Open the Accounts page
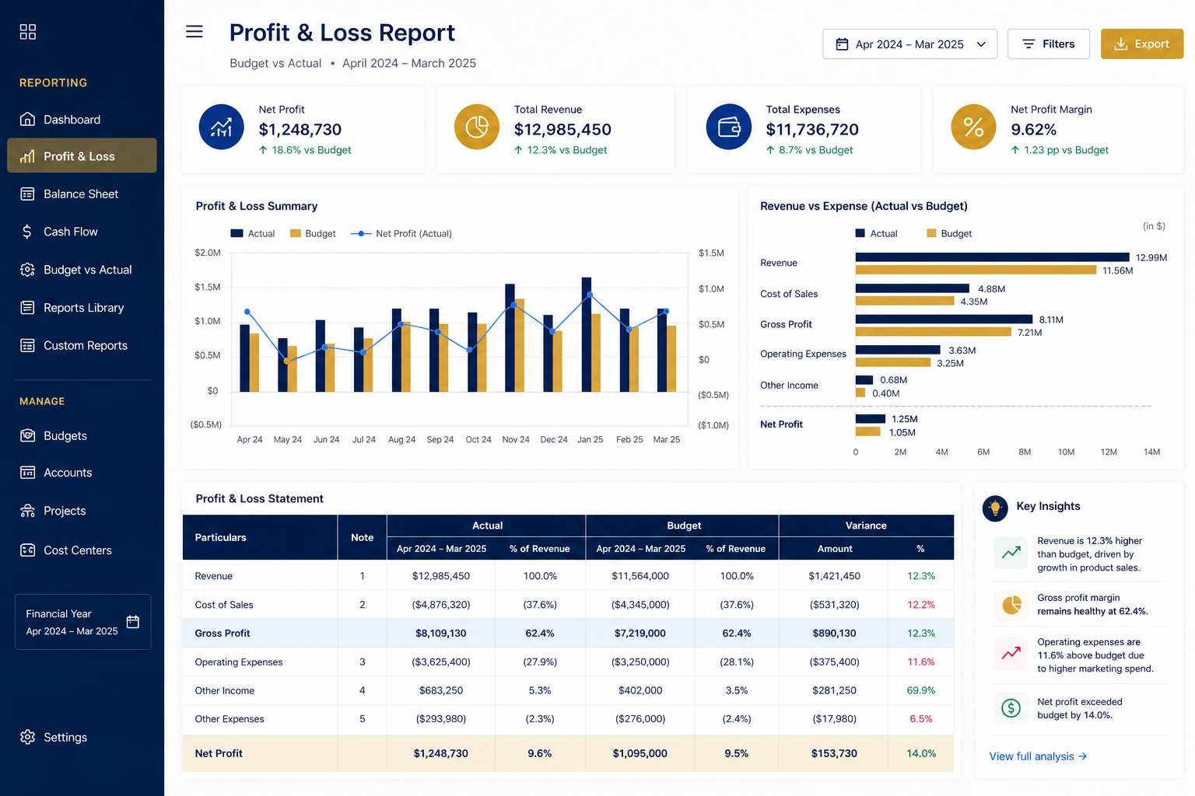Image resolution: width=1195 pixels, height=796 pixels. tap(82, 472)
